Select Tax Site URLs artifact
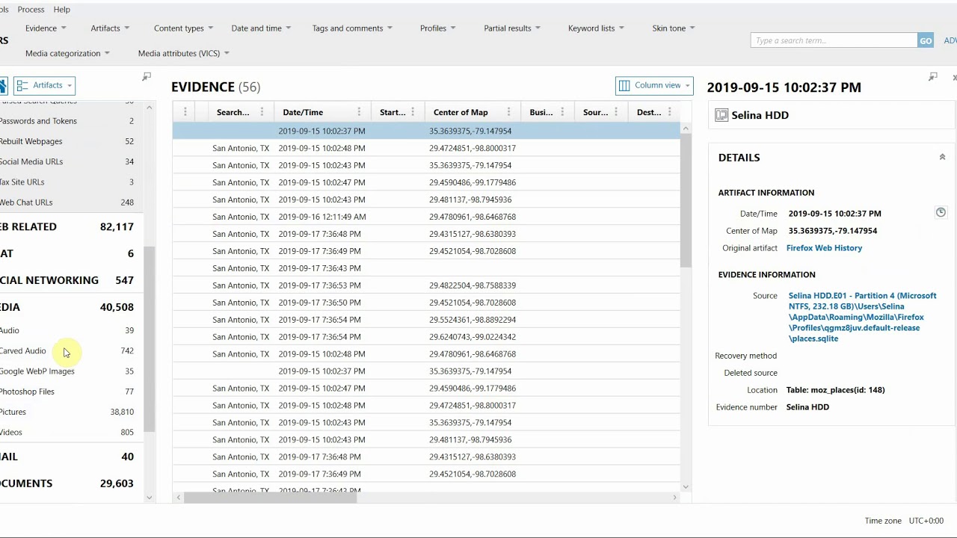957x538 pixels. tap(67, 182)
